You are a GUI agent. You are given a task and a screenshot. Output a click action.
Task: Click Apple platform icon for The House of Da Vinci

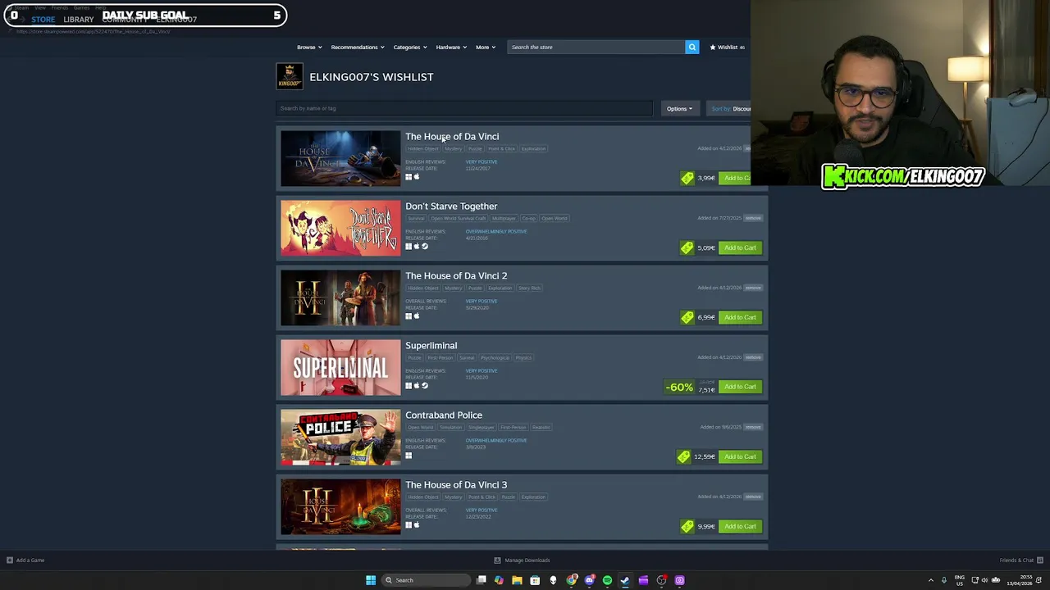click(x=417, y=177)
